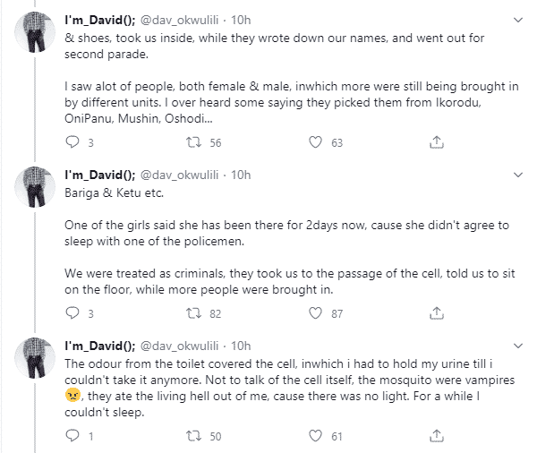Viewport: 537px width, 453px height.
Task: Share the Bariga & Ketu tweet
Action: 436,313
